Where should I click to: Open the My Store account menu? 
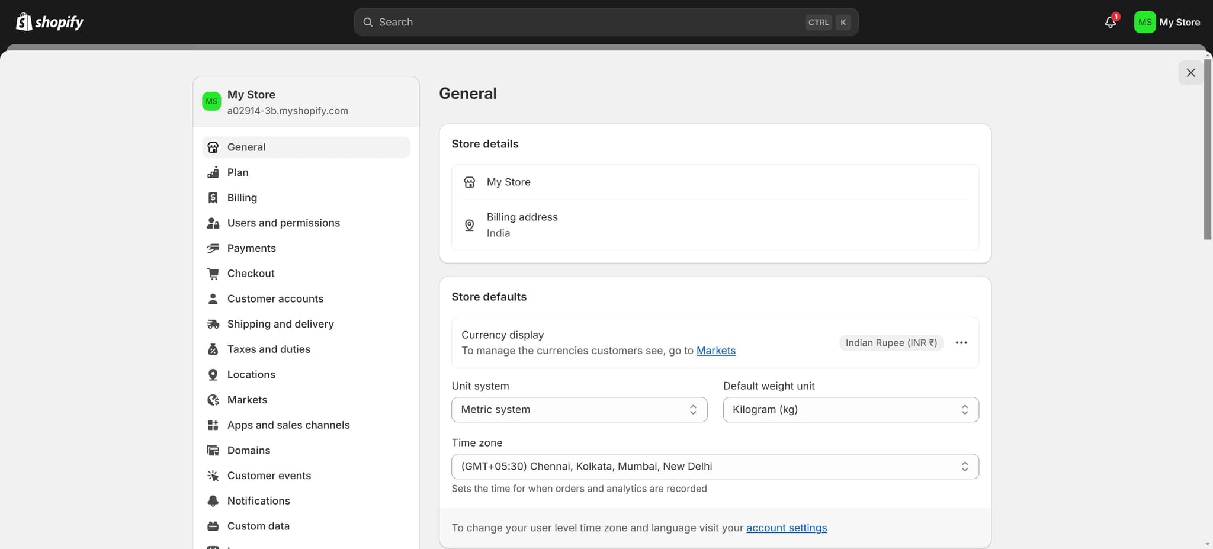pos(1166,22)
